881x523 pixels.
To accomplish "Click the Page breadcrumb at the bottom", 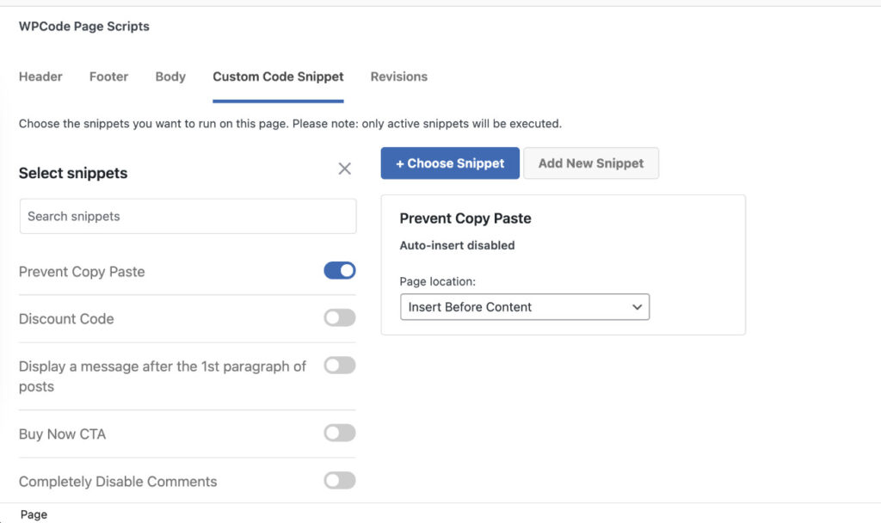I will pyautogui.click(x=33, y=514).
